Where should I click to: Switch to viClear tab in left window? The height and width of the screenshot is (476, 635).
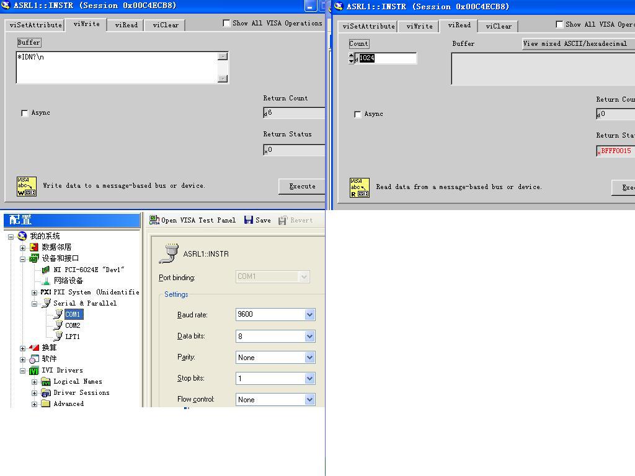[165, 25]
